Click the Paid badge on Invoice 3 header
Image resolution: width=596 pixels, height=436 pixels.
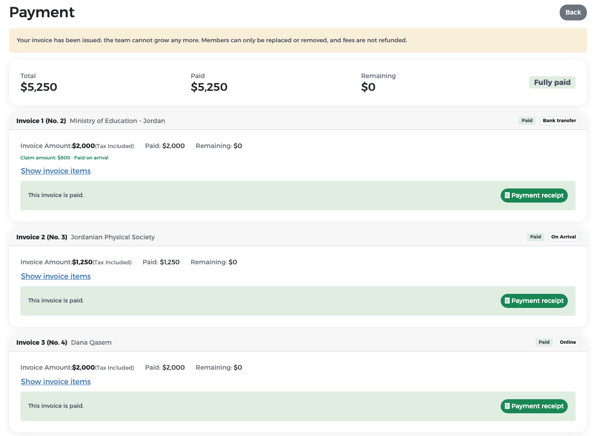tap(544, 342)
